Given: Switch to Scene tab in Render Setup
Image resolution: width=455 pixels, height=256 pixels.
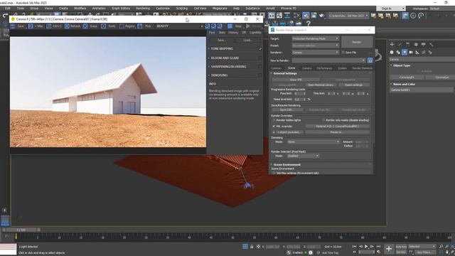Looking at the screenshot, I should [x=291, y=68].
